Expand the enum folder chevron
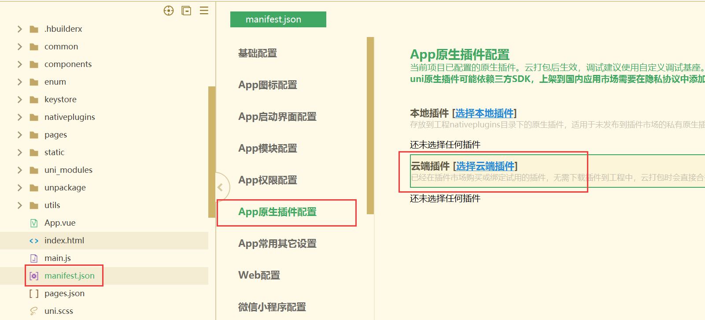The height and width of the screenshot is (320, 705). coord(19,82)
